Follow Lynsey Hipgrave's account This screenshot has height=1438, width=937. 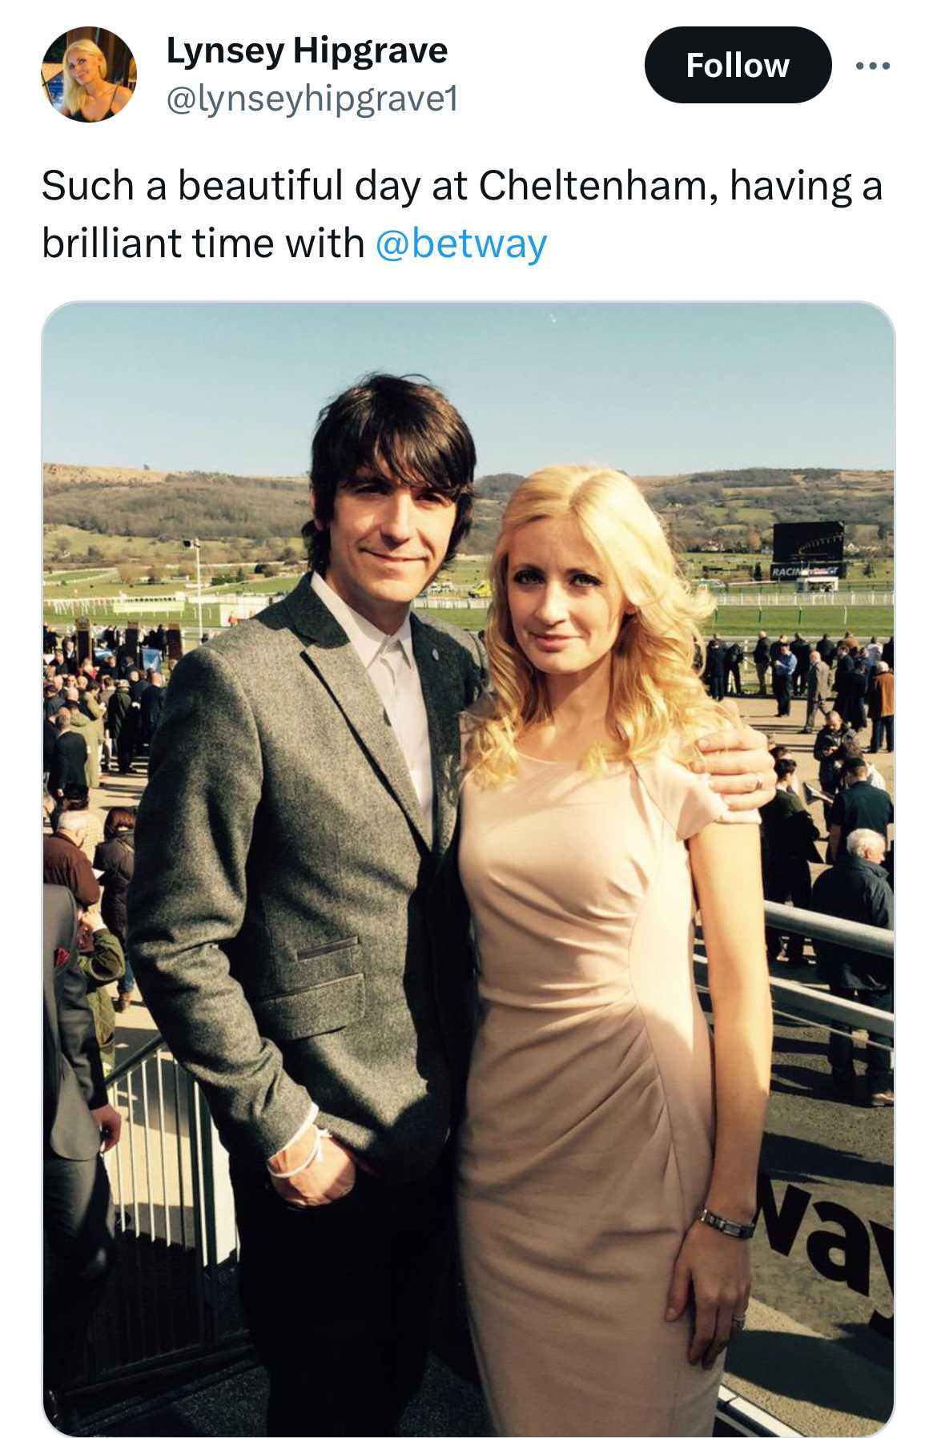738,65
